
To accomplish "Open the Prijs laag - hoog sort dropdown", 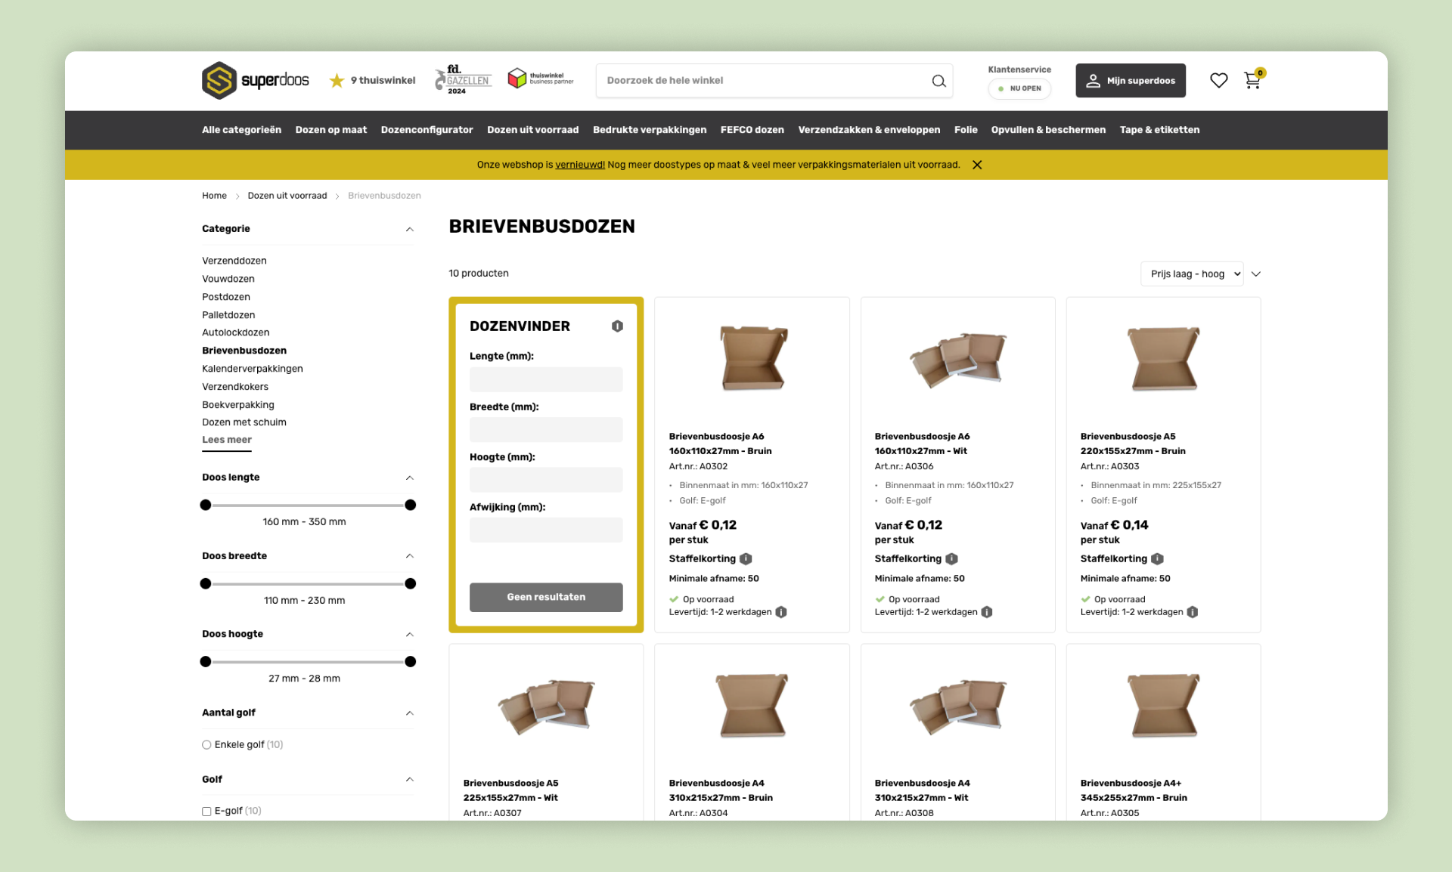I will (1193, 274).
